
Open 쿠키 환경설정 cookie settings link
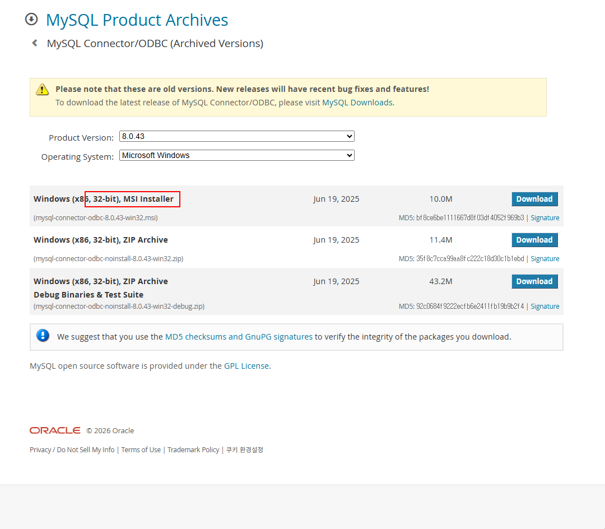245,449
